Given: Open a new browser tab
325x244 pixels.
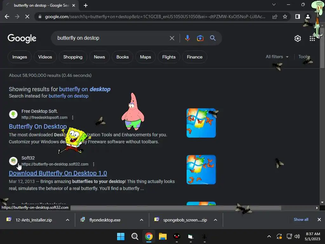Looking at the screenshot, I should (x=86, y=5).
